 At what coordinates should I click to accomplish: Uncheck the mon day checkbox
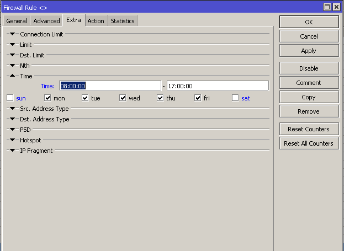(47, 98)
